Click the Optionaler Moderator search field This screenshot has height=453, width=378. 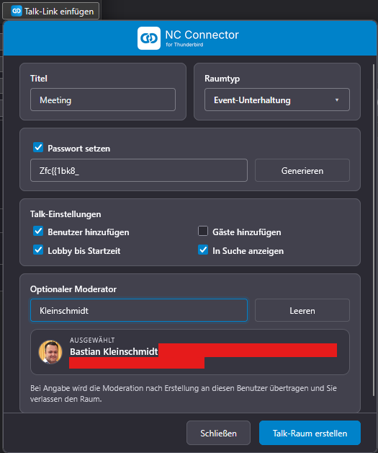point(139,310)
